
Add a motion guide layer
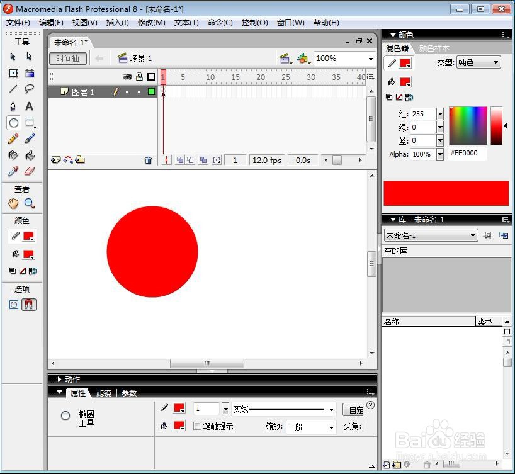pyautogui.click(x=68, y=160)
